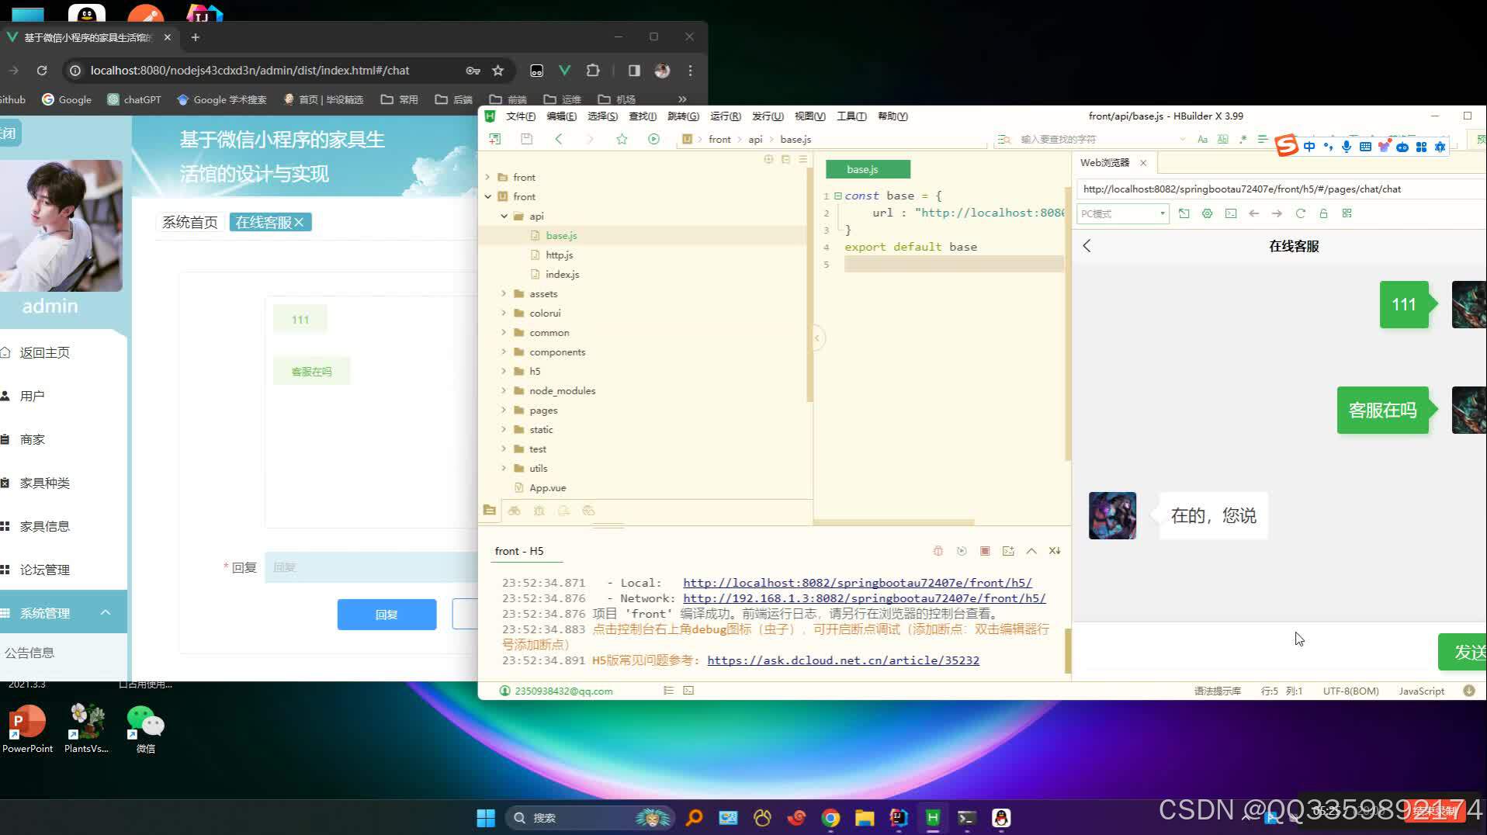The height and width of the screenshot is (835, 1487).
Task: Click the blue 回复 button
Action: pyautogui.click(x=386, y=615)
